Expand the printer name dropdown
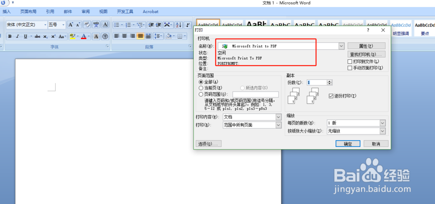435x204 pixels. 341,46
